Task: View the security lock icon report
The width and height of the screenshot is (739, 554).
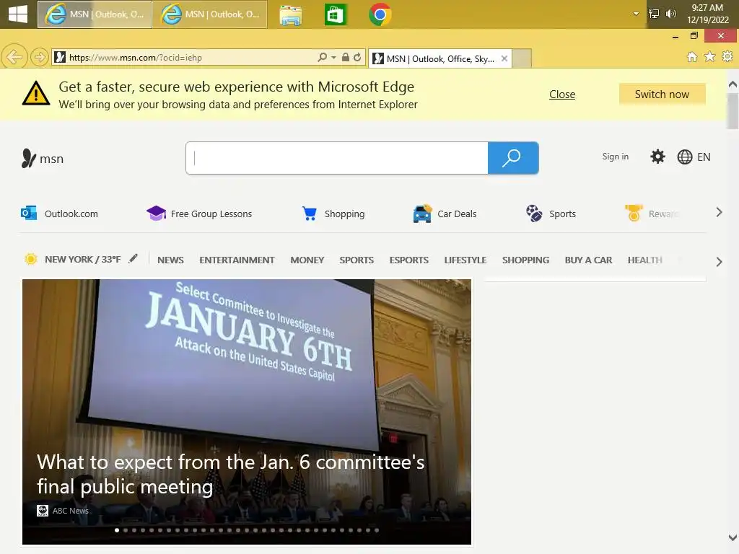Action: [x=346, y=58]
